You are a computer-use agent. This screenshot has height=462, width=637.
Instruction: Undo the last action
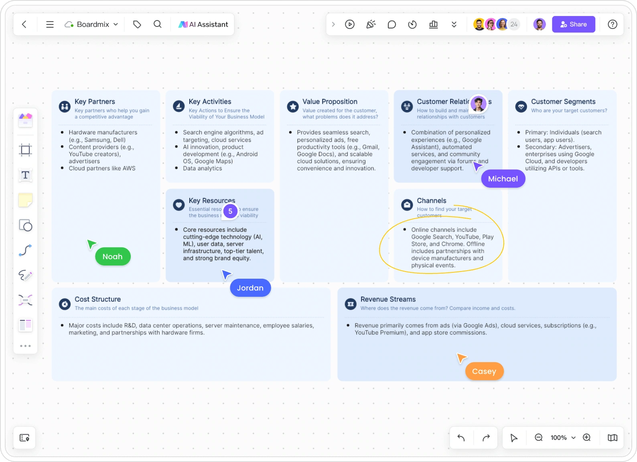pos(461,438)
